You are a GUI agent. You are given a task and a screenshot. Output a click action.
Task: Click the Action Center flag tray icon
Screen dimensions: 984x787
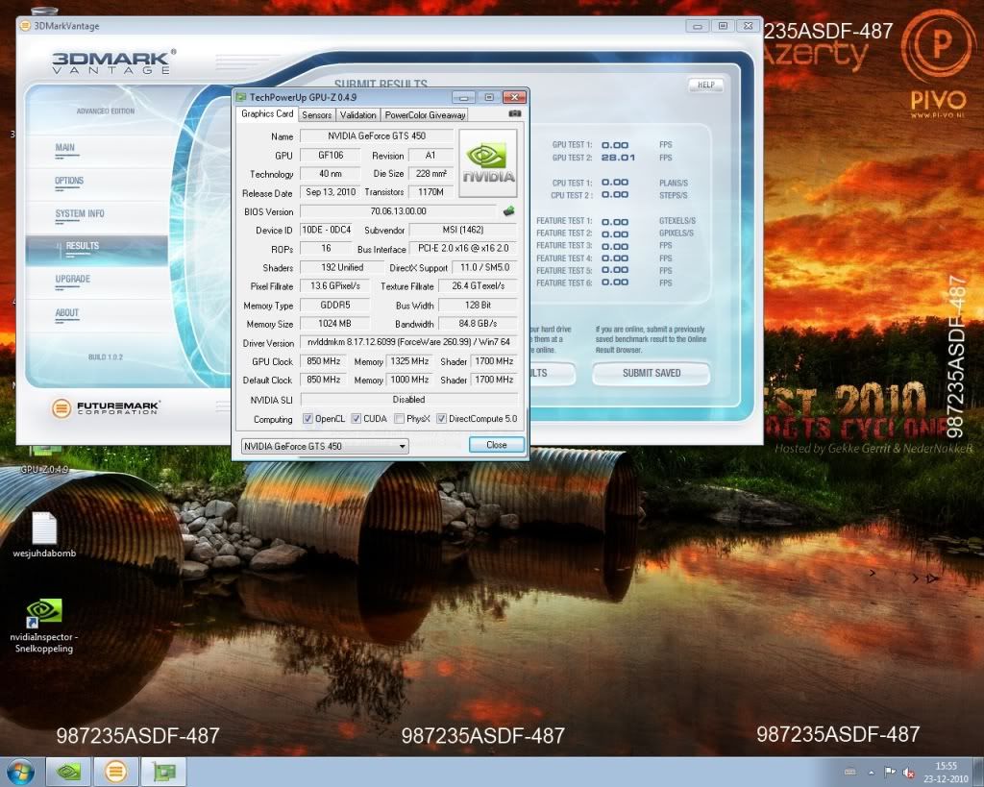(889, 772)
